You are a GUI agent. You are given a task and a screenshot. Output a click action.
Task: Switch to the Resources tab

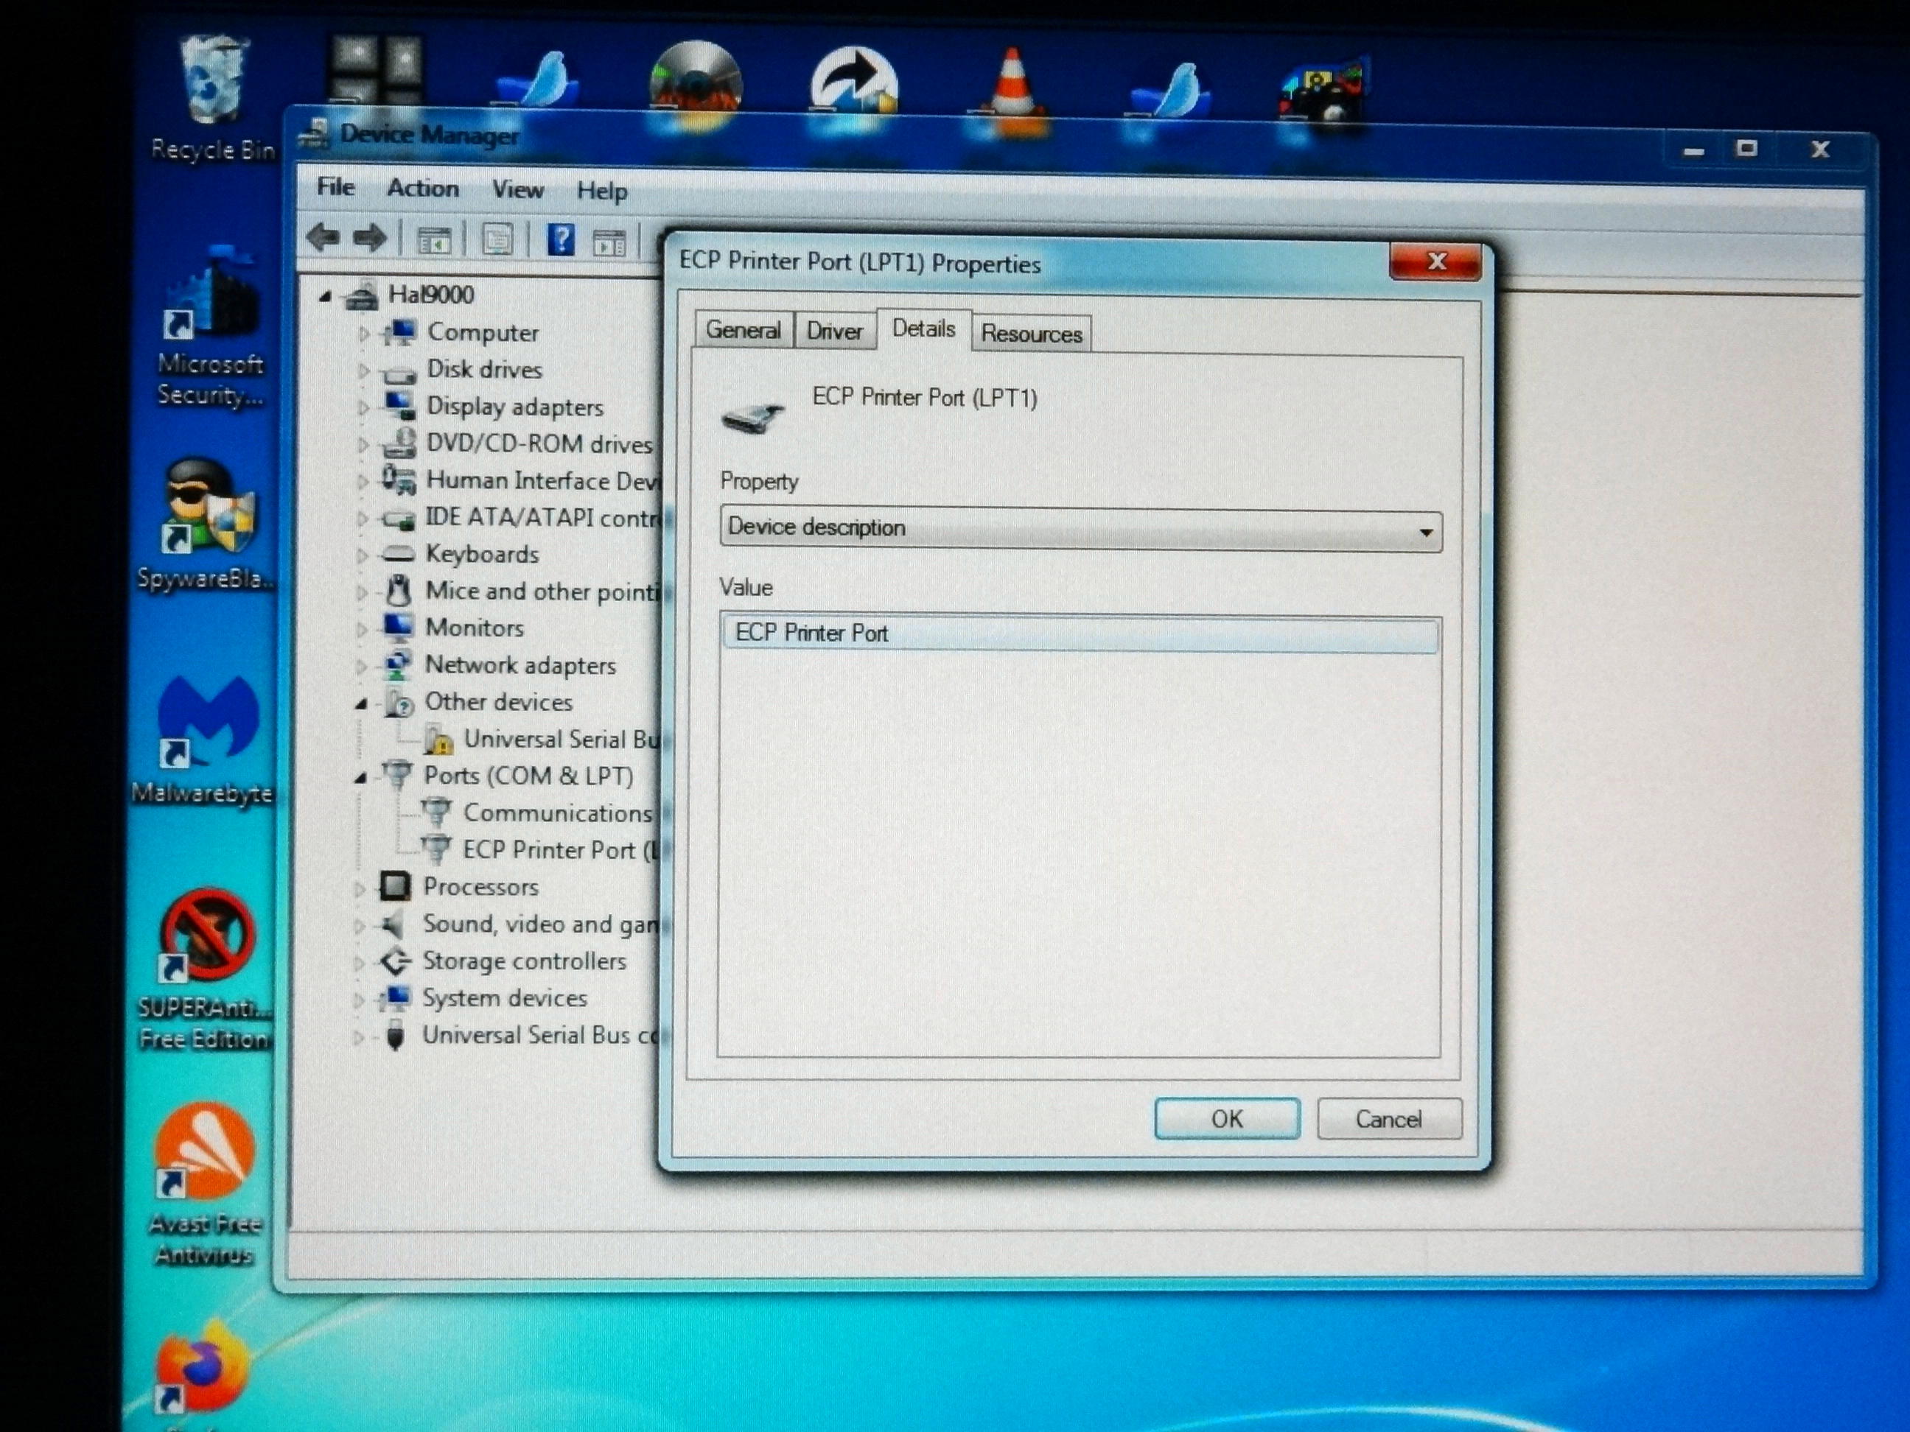click(1031, 334)
